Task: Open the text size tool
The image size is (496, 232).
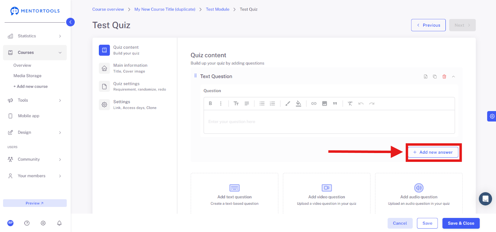Action: pos(236,103)
